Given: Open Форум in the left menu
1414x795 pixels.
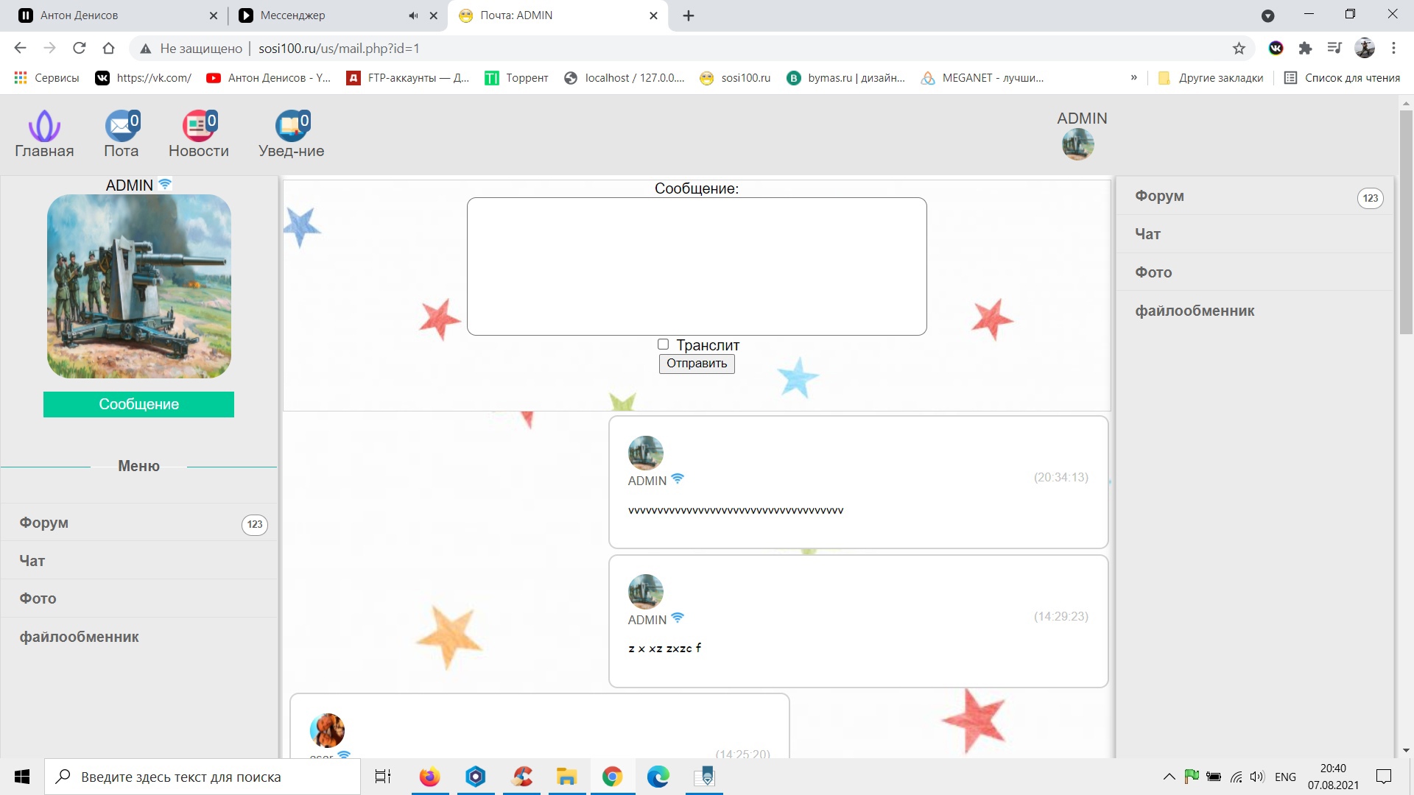Looking at the screenshot, I should [x=44, y=523].
